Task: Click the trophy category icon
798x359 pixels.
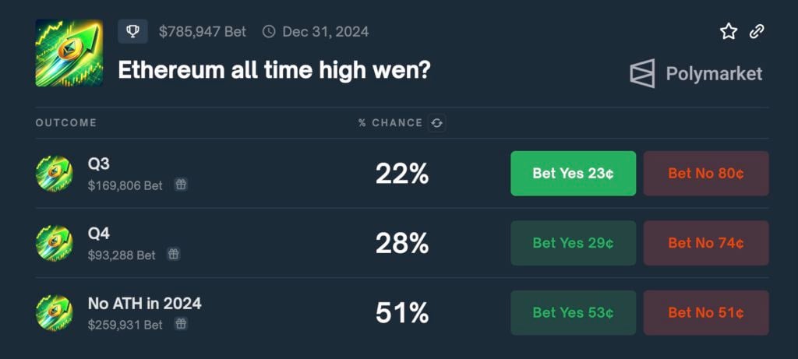Action: point(132,31)
